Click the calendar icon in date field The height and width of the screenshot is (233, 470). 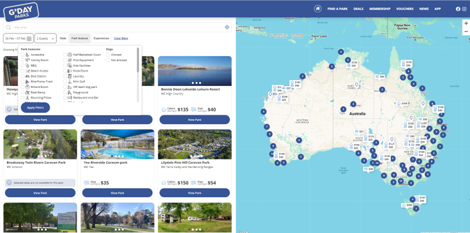pos(29,38)
